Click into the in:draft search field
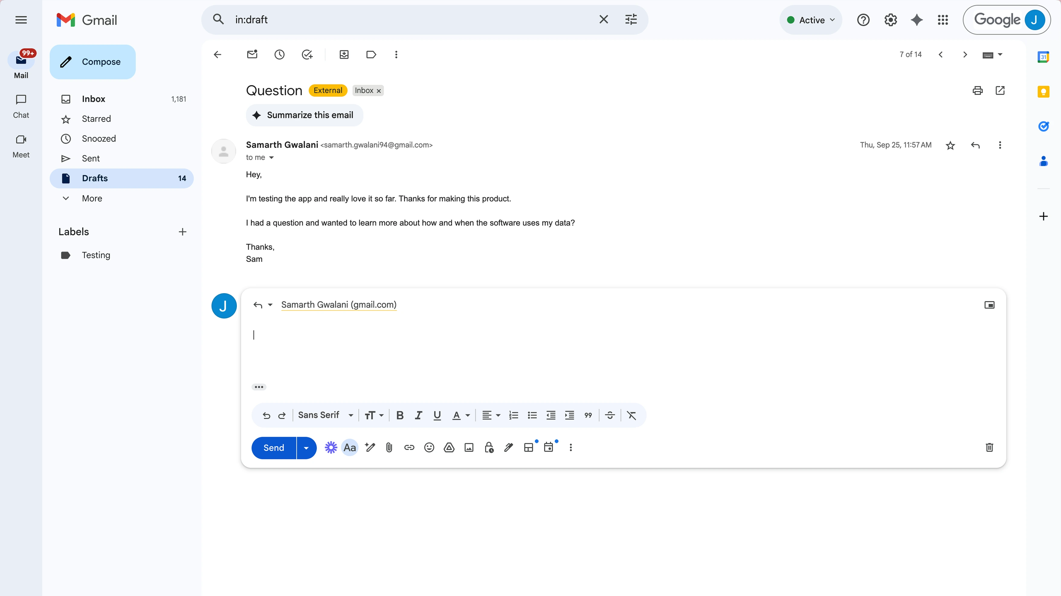 point(412,20)
